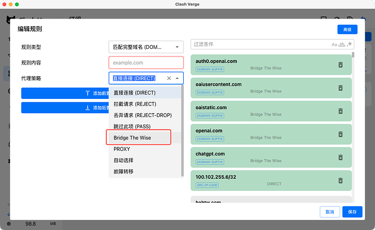This screenshot has height=230, width=375.
Task: Select 拦截请求 (REJECT) option
Action: (x=145, y=104)
